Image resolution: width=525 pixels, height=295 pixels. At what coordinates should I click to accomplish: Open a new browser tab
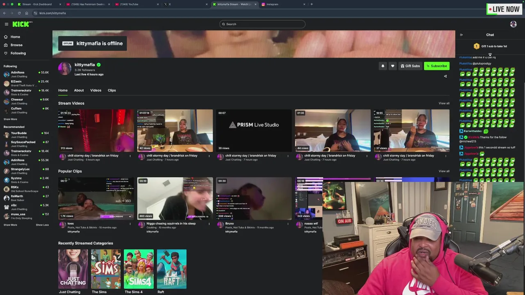click(x=312, y=4)
